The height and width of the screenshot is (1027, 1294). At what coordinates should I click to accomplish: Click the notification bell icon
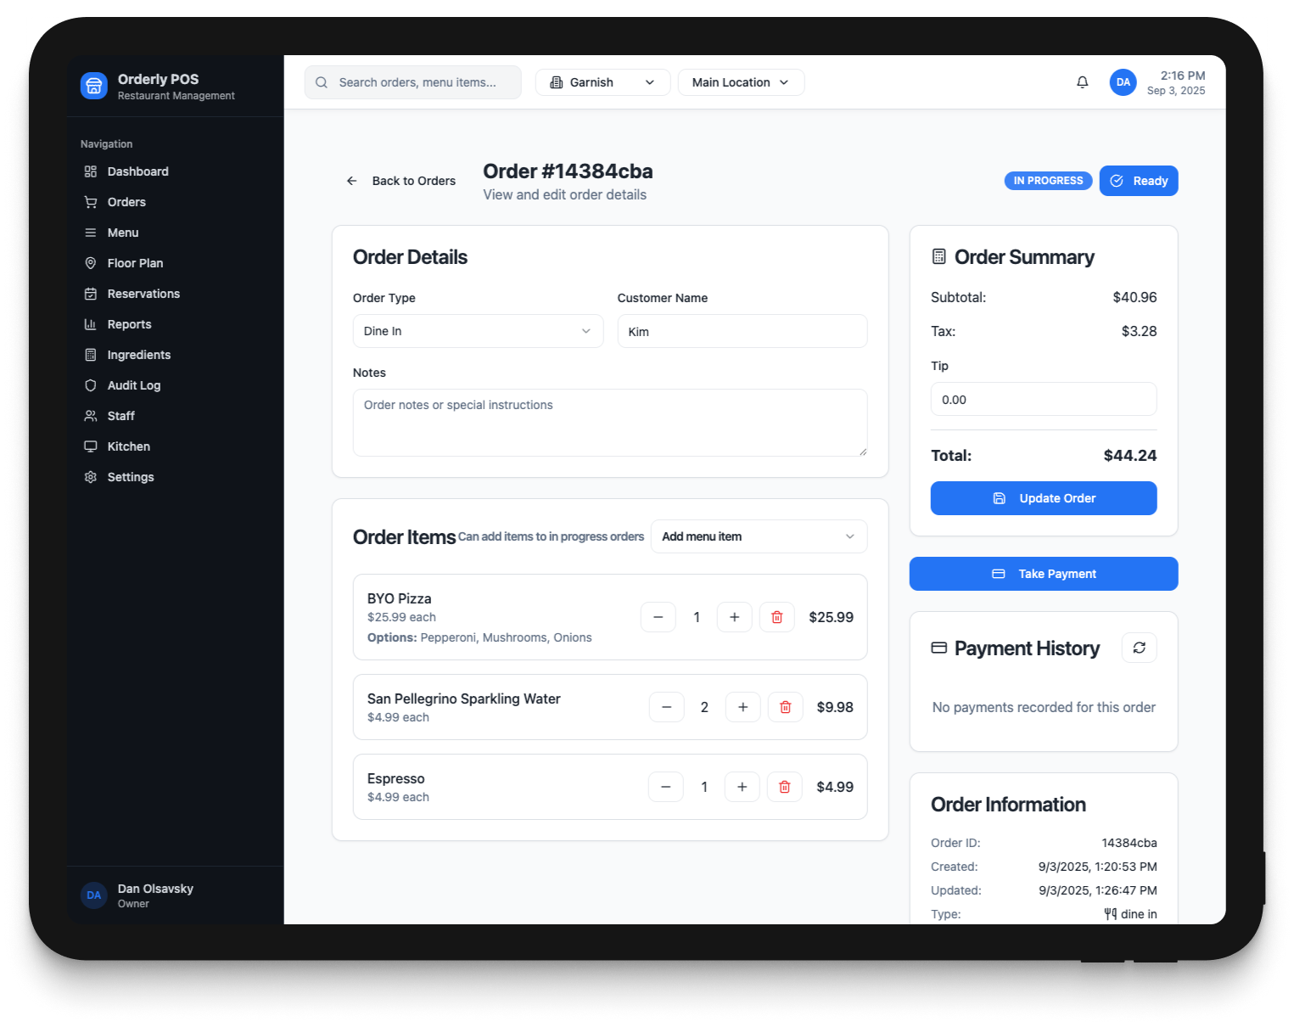[1082, 82]
